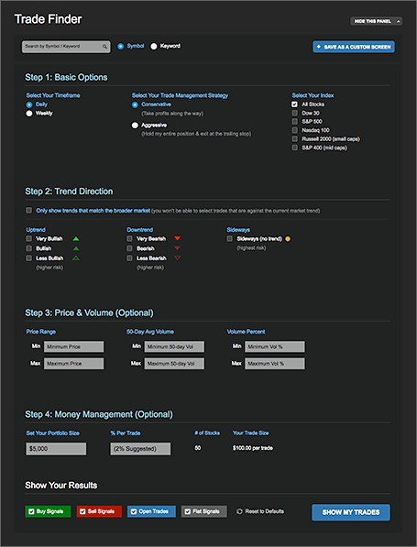The width and height of the screenshot is (417, 547).
Task: Toggle the Buy Signals green filter
Action: (48, 511)
